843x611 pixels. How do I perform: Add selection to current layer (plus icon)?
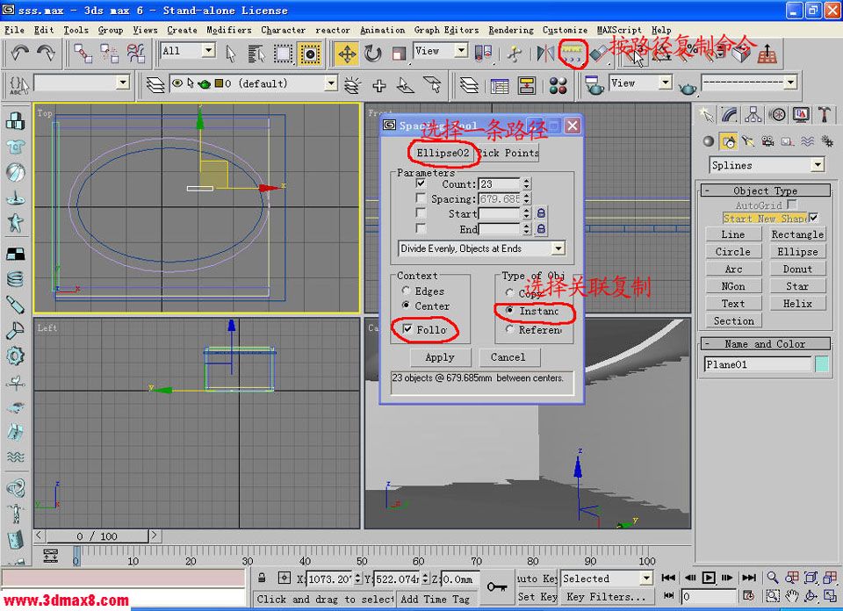pos(379,85)
